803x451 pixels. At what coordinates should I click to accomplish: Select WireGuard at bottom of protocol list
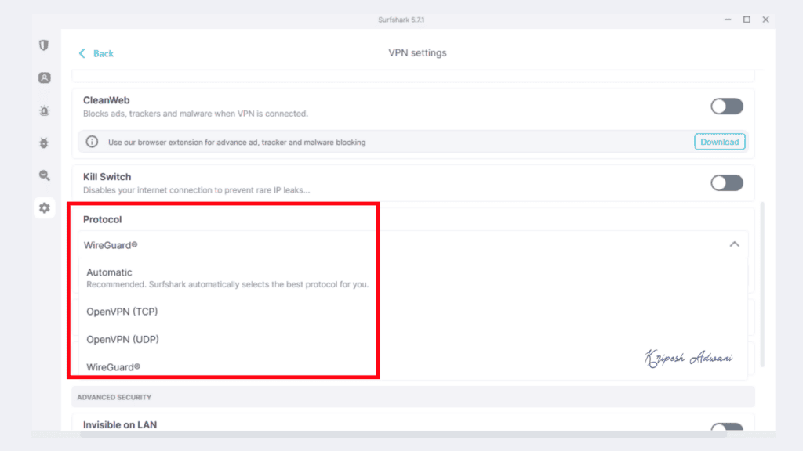tap(113, 366)
